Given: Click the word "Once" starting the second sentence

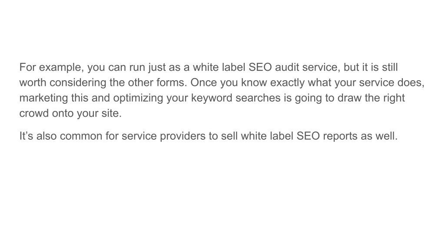Looking at the screenshot, I should 203,83.
